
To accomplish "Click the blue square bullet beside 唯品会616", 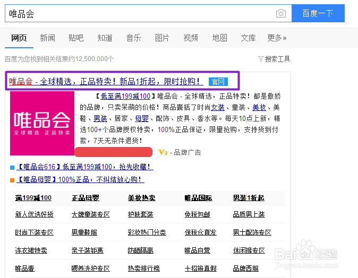I will tap(12, 168).
